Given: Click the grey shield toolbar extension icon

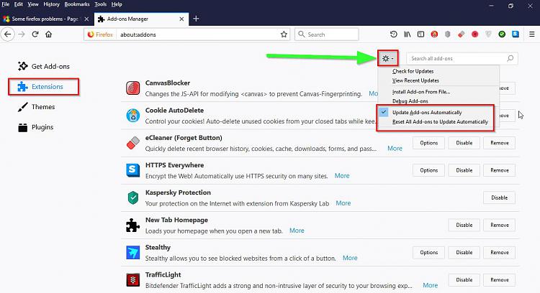Looking at the screenshot, I should click(x=448, y=34).
